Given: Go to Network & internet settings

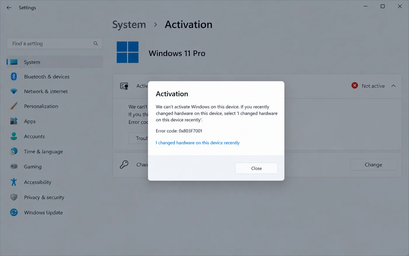Looking at the screenshot, I should 55,91.
